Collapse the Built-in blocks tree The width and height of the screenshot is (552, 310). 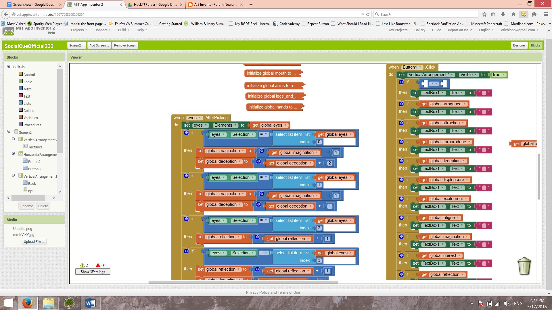[9, 67]
